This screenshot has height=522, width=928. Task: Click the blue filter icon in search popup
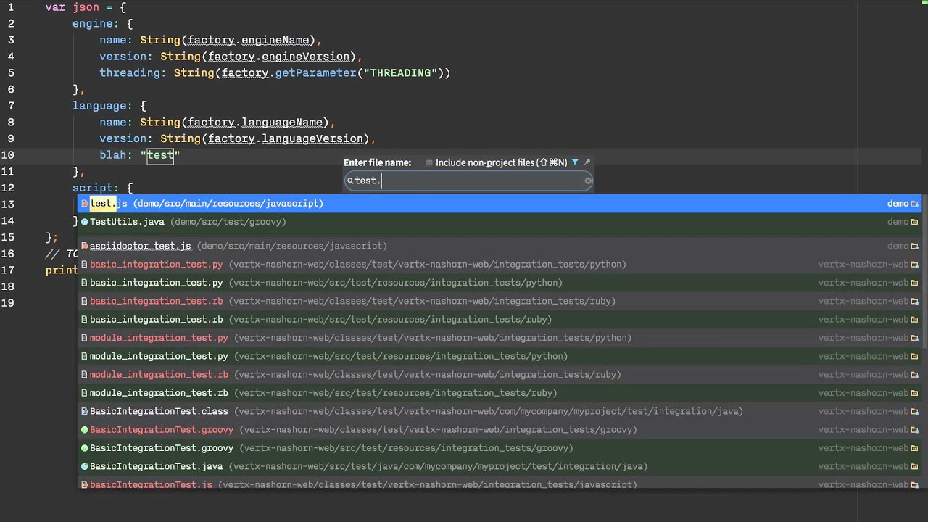click(x=575, y=162)
